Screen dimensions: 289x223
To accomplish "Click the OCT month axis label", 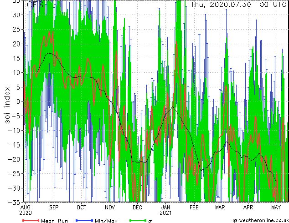I will 82,208.
